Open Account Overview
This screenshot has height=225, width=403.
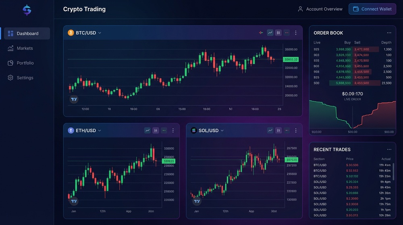pyautogui.click(x=320, y=9)
